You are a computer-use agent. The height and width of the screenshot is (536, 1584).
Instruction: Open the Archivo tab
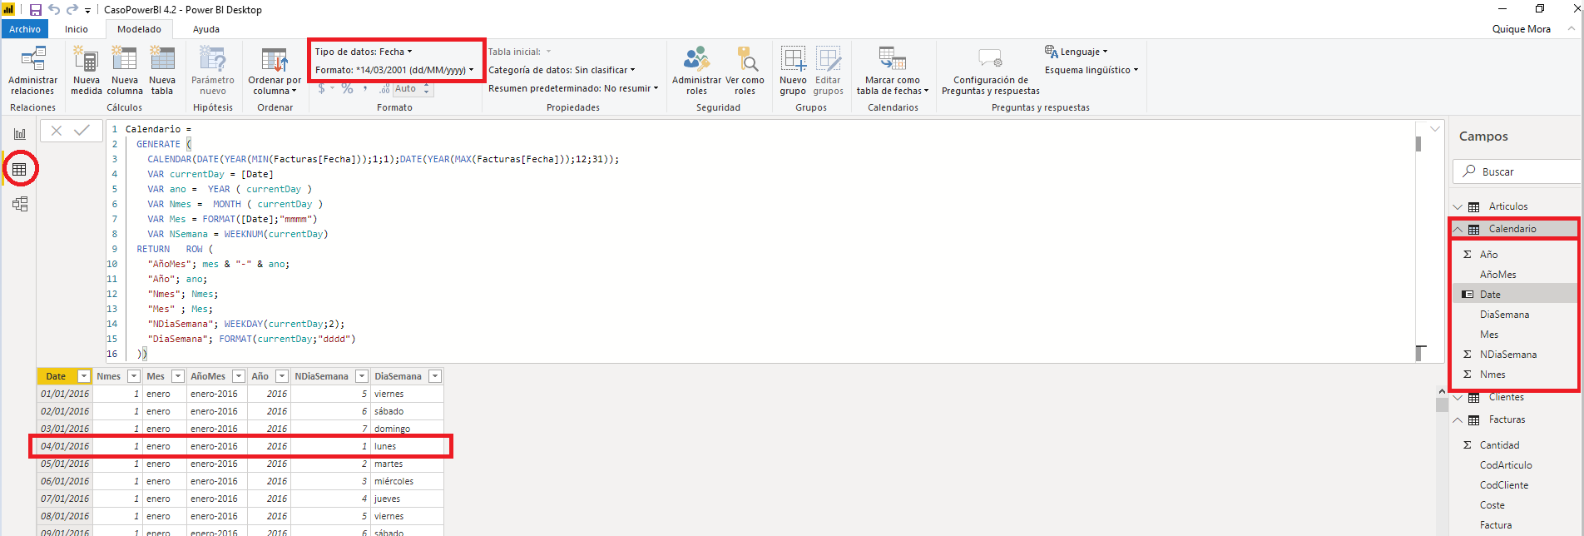coord(25,29)
